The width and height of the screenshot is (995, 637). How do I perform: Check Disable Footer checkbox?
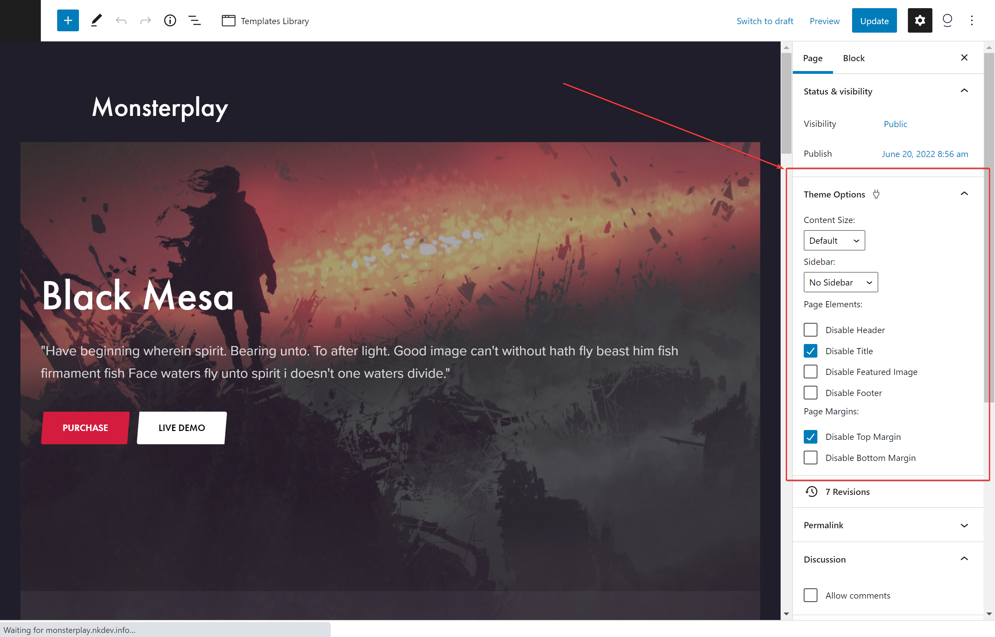click(x=810, y=393)
